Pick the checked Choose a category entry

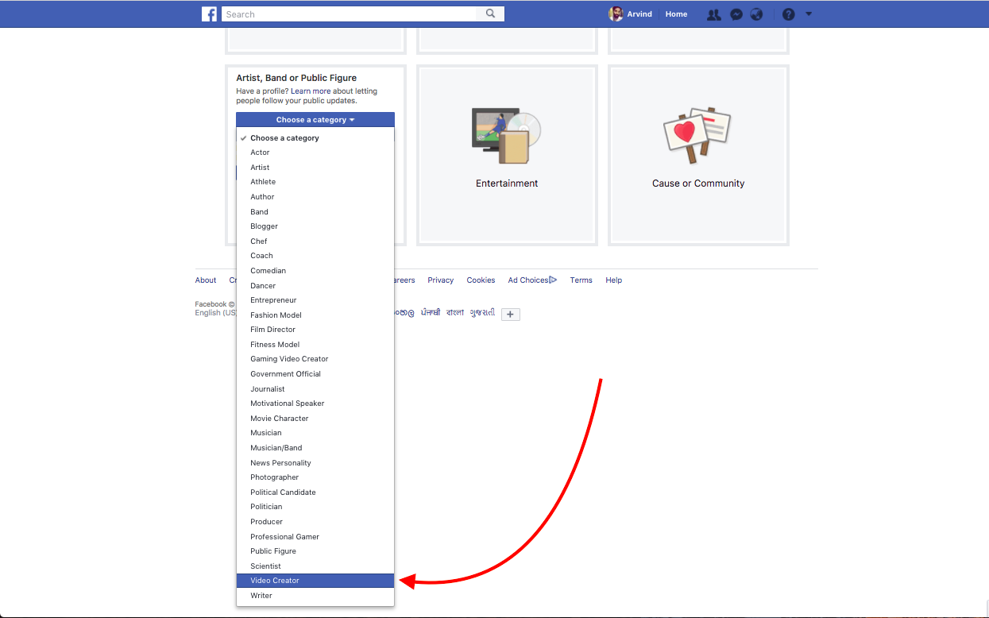[284, 138]
